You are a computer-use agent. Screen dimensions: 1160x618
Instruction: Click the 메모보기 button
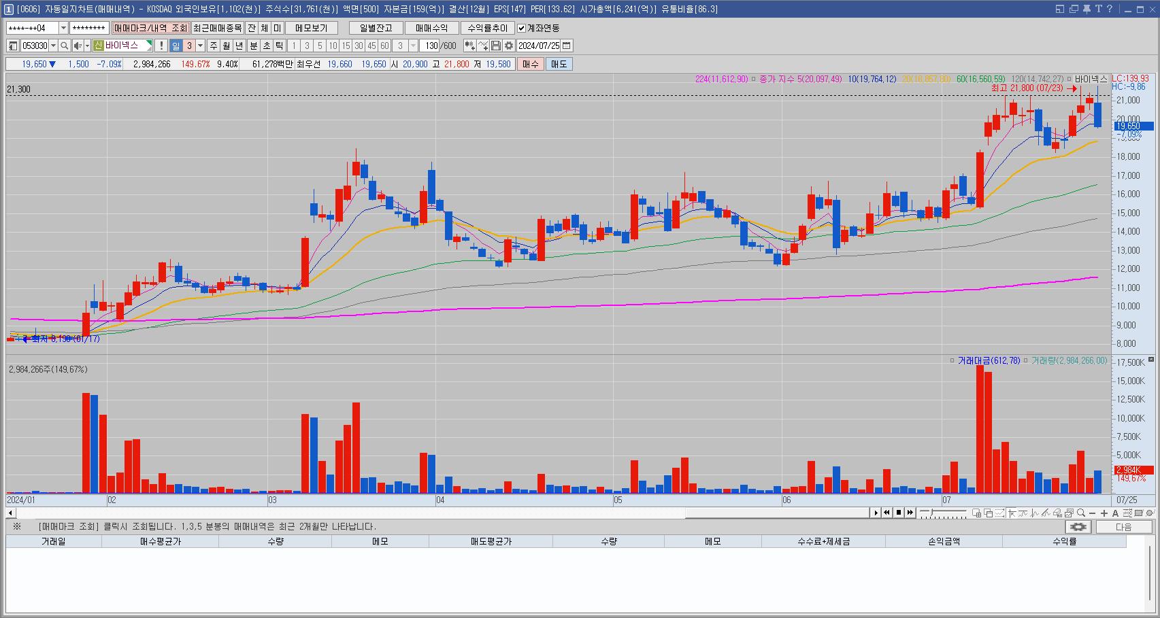(312, 28)
